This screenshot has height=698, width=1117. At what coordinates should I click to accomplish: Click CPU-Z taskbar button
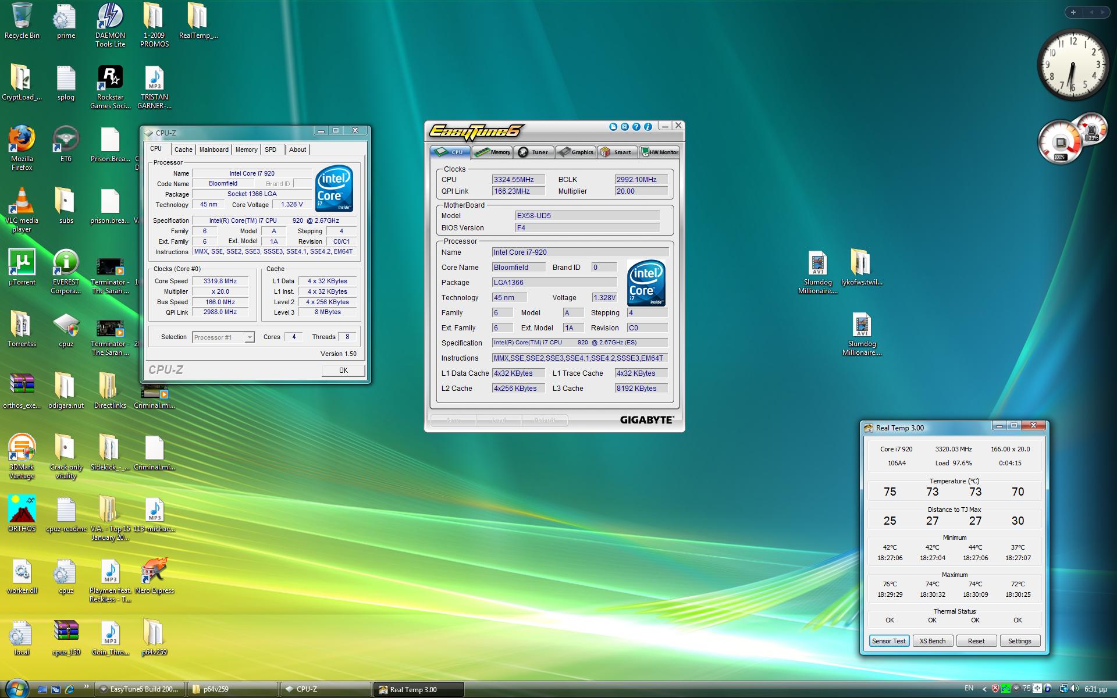pos(326,689)
